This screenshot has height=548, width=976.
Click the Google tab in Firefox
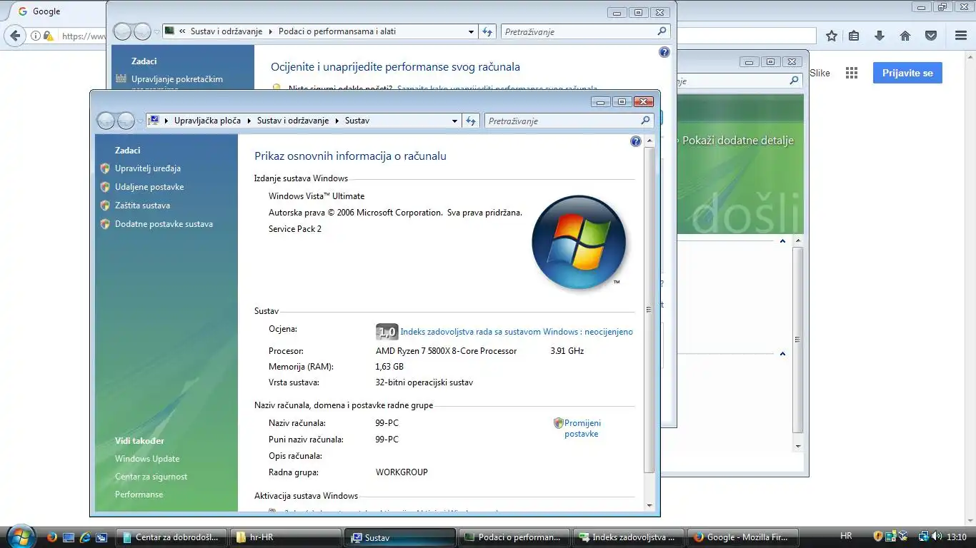pos(54,11)
